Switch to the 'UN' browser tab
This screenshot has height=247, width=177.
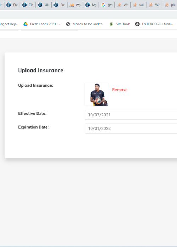pyautogui.click(x=44, y=5)
